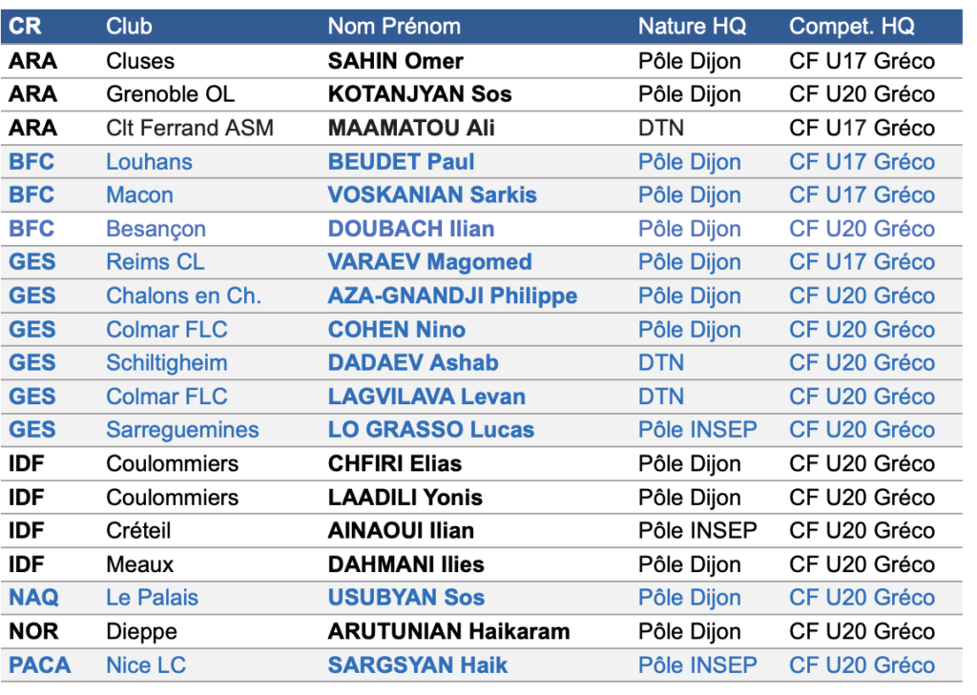Click the Créteil club cell
This screenshot has width=977, height=695.
[138, 531]
